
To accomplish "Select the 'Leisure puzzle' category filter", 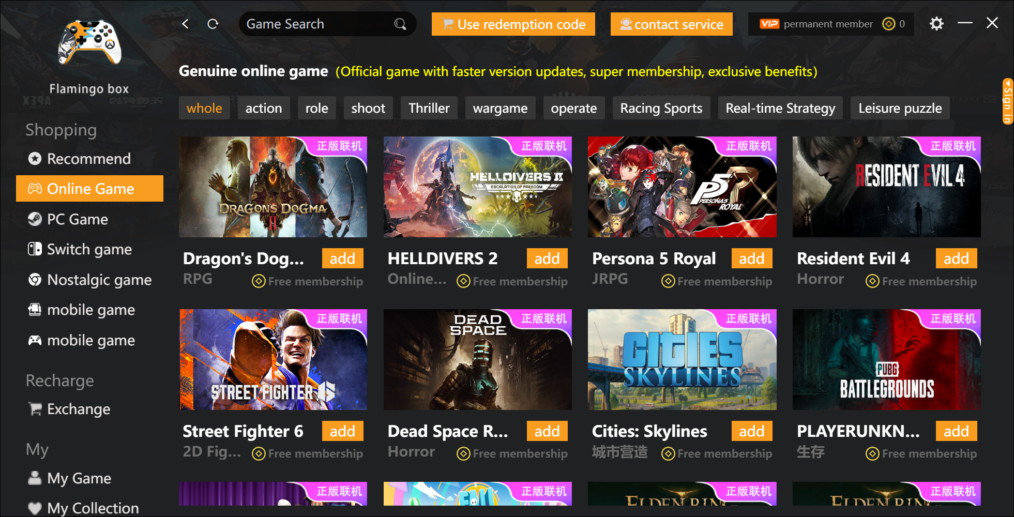I will [900, 108].
